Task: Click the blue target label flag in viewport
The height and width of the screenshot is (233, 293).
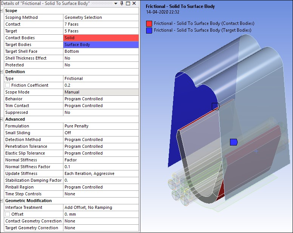Action: coord(234,142)
